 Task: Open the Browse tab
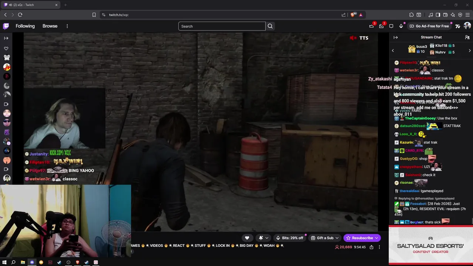click(50, 26)
